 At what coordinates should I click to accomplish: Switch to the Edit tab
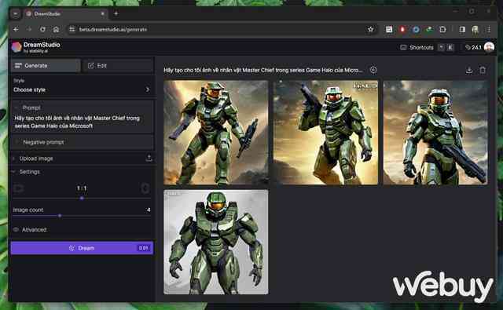pos(117,66)
